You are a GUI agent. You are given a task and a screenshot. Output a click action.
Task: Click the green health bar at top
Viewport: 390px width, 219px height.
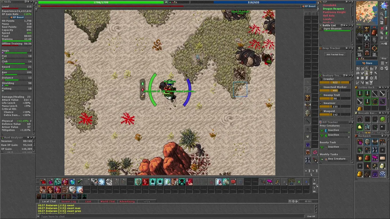[101, 2]
